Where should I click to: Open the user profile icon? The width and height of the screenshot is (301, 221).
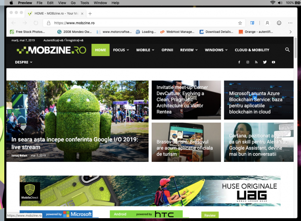(x=267, y=23)
